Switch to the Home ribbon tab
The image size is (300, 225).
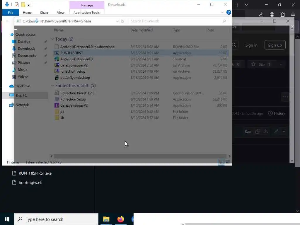(27, 12)
